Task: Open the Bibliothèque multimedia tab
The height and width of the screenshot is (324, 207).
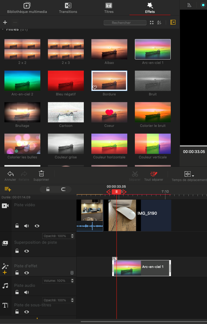Action: [x=27, y=8]
